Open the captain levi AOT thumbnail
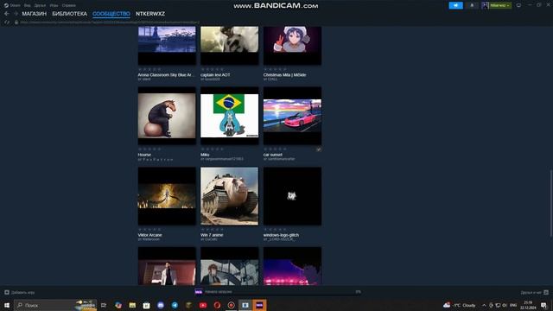This screenshot has width=553, height=311. [x=230, y=46]
